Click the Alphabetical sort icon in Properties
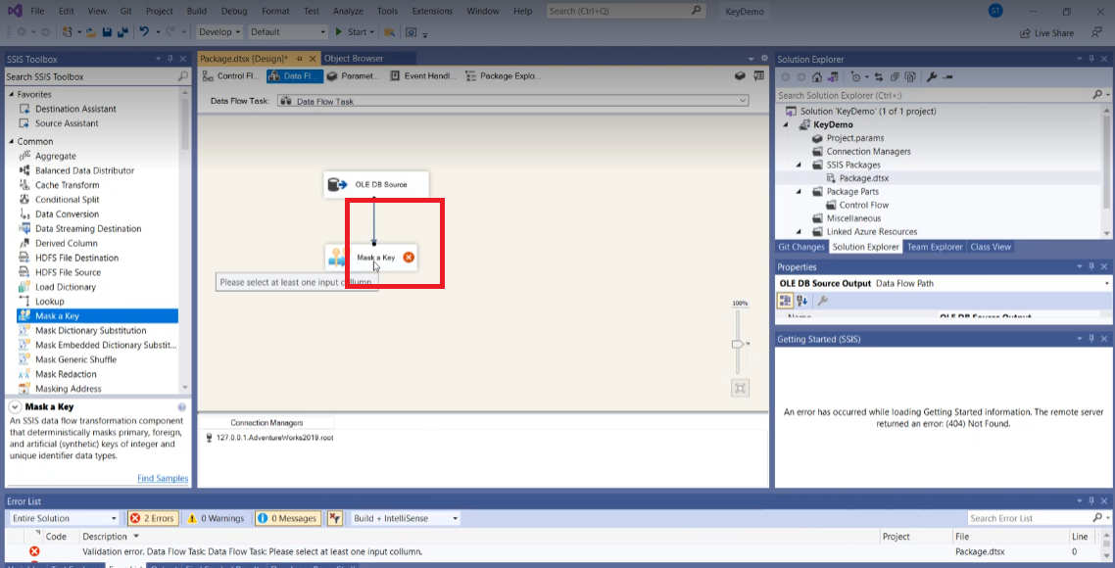Viewport: 1115px width, 568px height. (801, 301)
